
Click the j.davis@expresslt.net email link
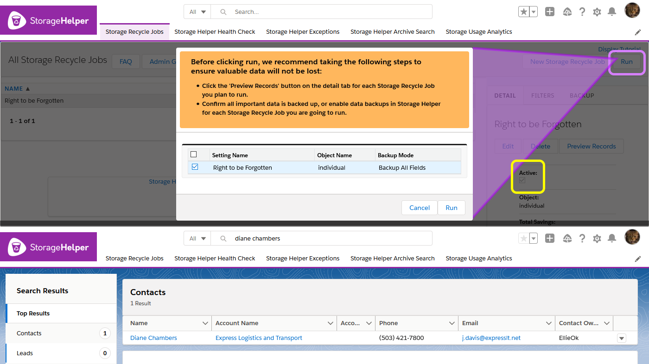[491, 338]
